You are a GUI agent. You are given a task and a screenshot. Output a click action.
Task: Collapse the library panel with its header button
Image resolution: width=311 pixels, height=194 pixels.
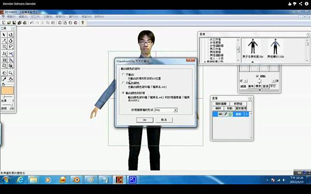[x=308, y=35]
